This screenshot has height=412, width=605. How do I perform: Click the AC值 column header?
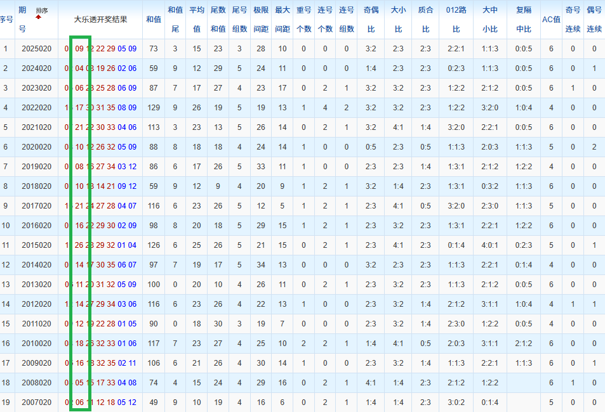coord(551,19)
